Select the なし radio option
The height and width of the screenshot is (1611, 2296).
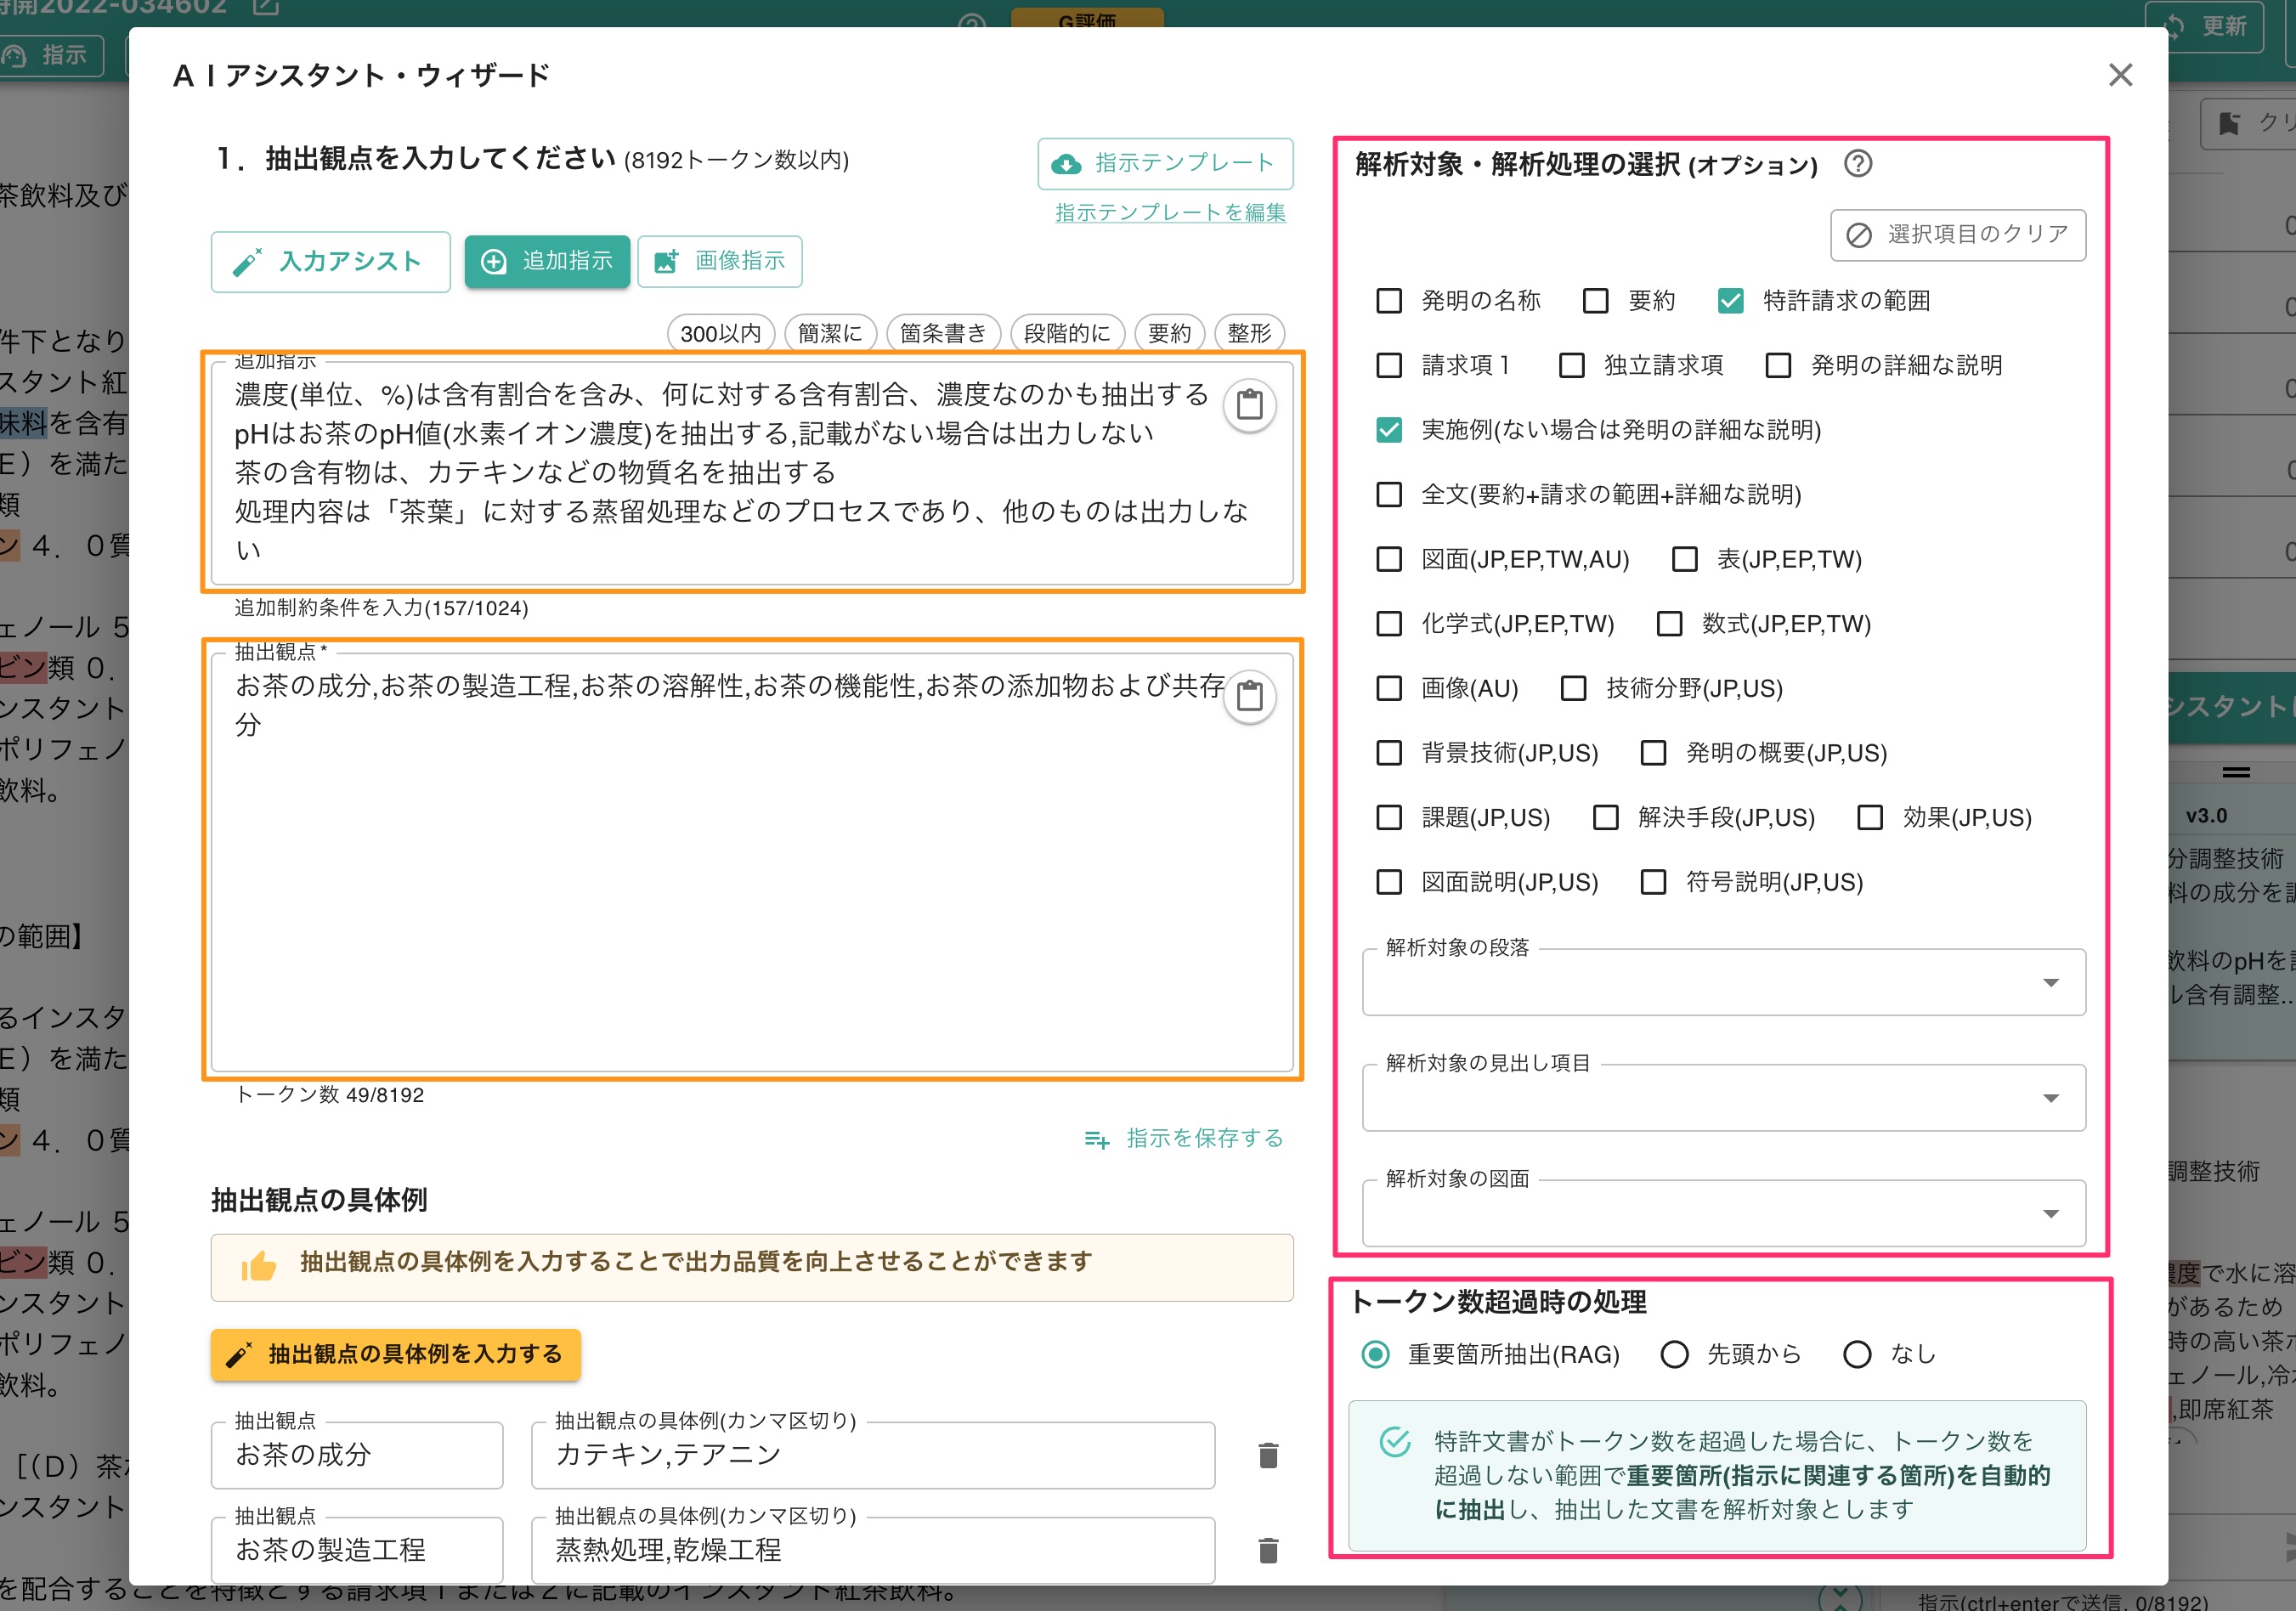coord(1857,1355)
